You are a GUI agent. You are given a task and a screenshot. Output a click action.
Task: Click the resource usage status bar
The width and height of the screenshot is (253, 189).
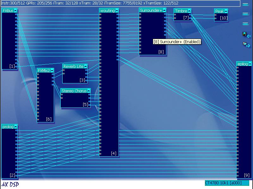pyautogui.click(x=120, y=3)
